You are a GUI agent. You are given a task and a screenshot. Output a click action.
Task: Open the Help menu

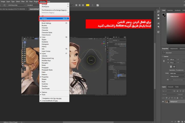tap(49, 2)
